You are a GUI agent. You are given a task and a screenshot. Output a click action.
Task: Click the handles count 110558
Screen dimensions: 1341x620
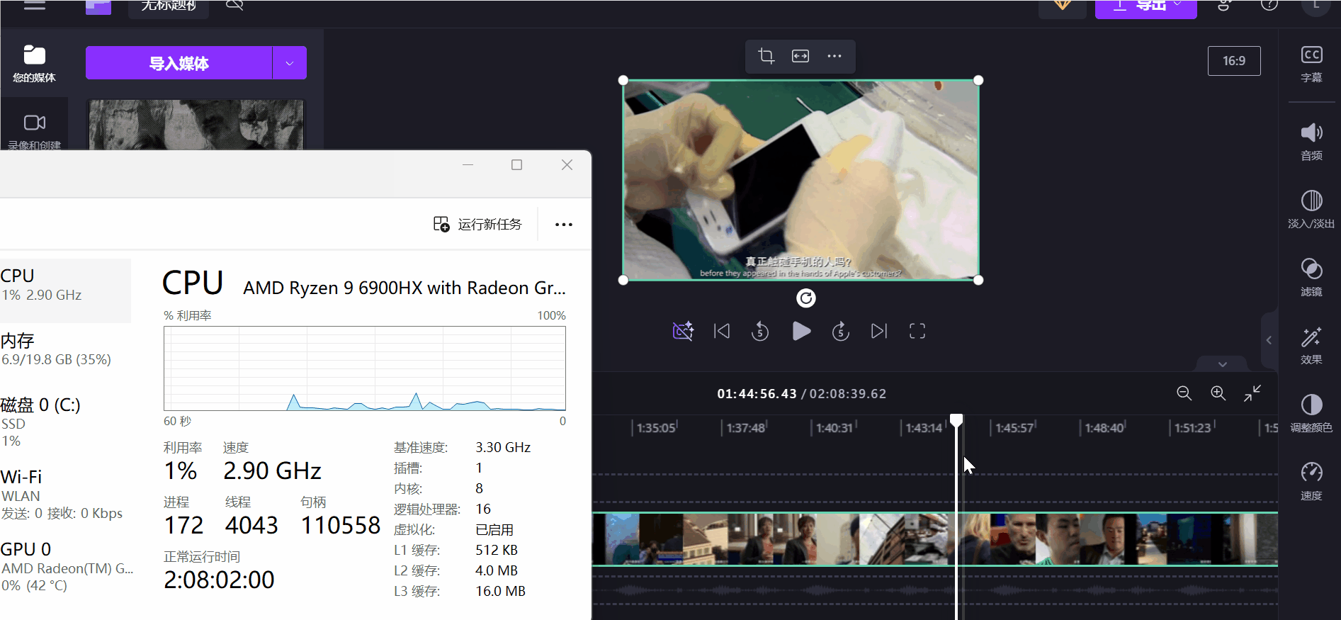tap(341, 525)
